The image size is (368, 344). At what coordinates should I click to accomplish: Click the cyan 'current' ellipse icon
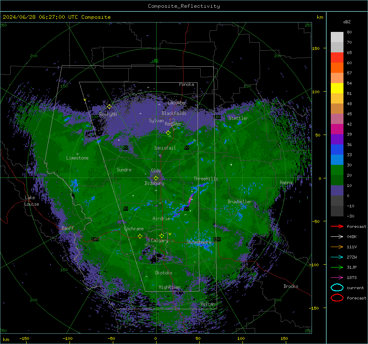tap(337, 288)
